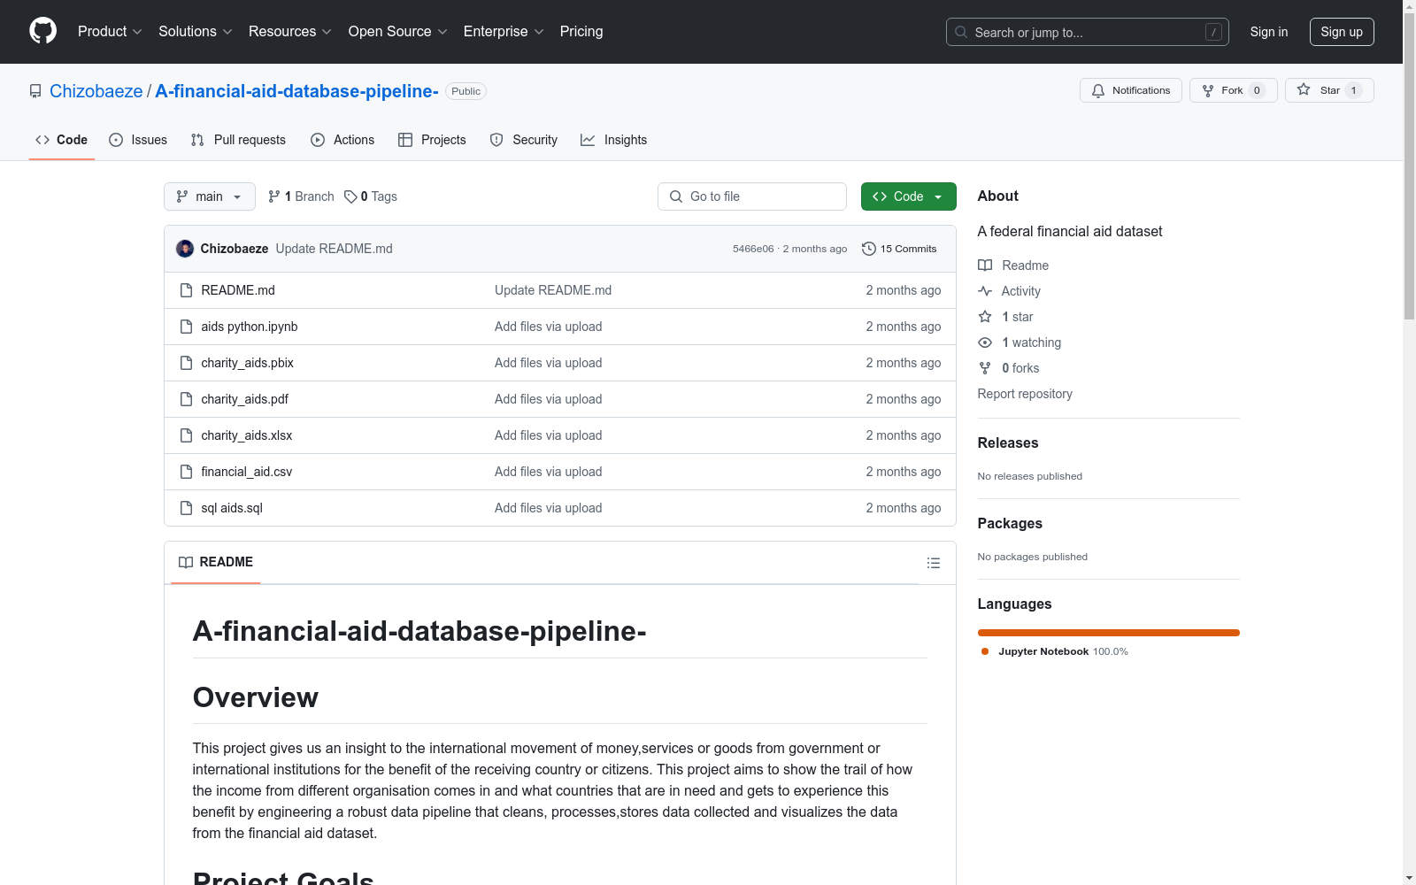This screenshot has height=885, width=1416.
Task: Open the Packages heading link
Action: 1010,523
